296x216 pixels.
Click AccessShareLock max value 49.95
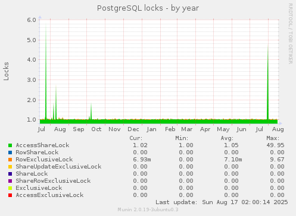(275, 145)
